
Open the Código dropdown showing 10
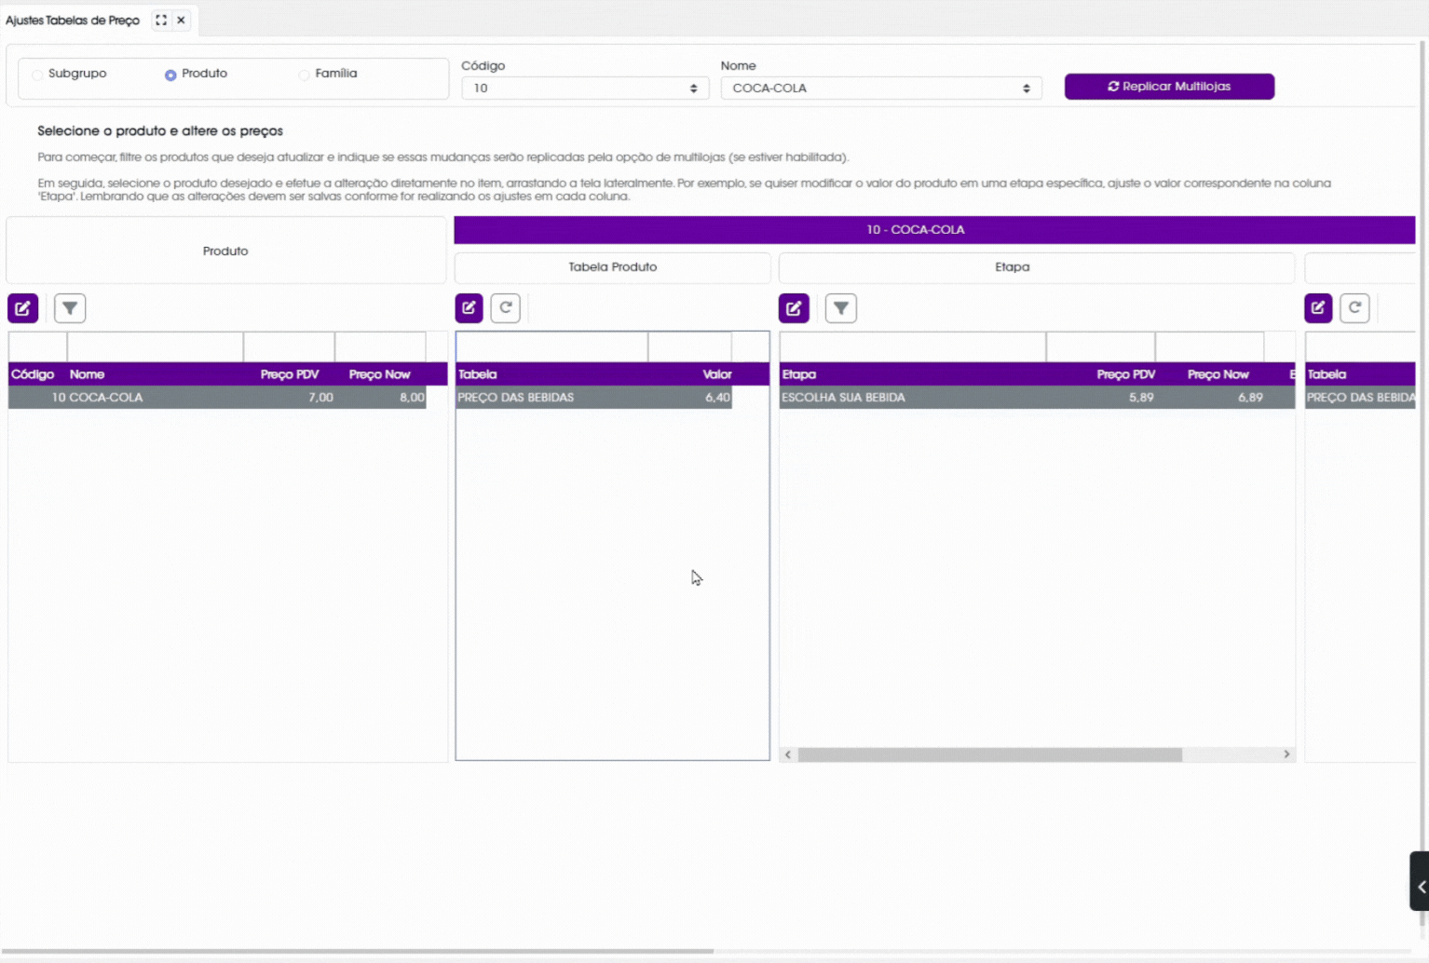coord(585,88)
